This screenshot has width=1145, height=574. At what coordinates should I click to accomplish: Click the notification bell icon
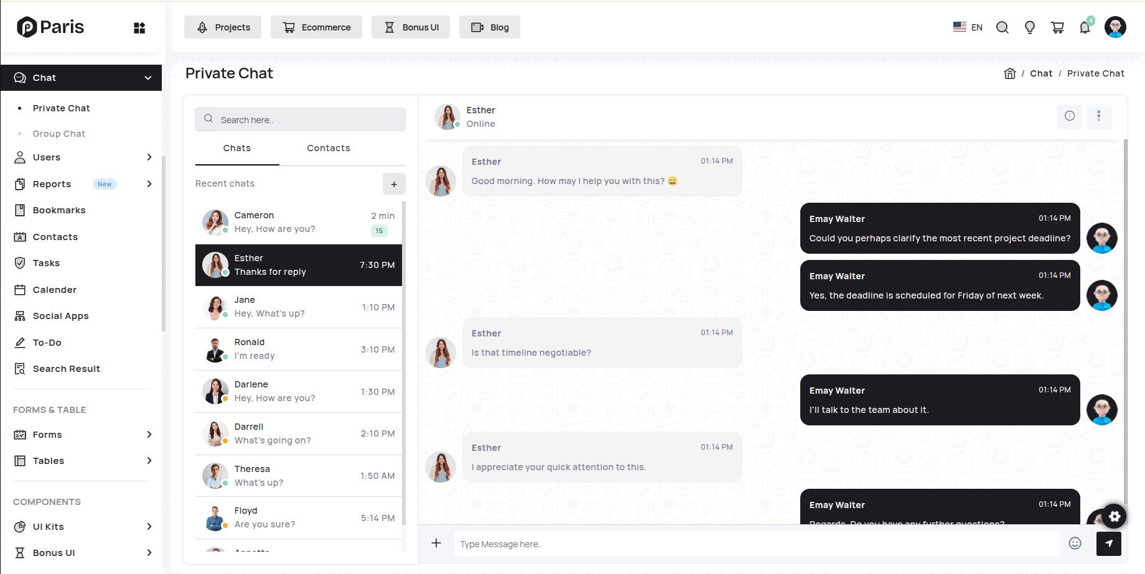coord(1085,27)
